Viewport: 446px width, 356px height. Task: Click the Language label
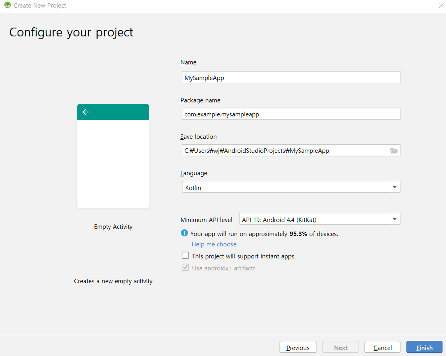point(194,174)
